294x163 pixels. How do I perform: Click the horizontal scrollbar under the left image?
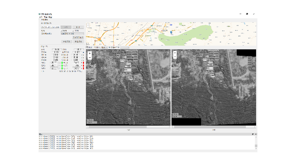(x=128, y=126)
